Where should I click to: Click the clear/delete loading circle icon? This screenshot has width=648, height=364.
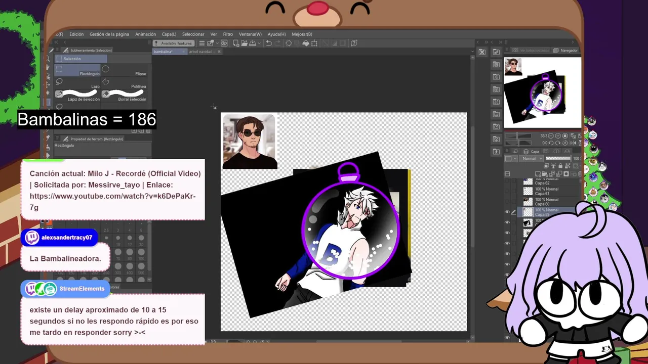(289, 43)
